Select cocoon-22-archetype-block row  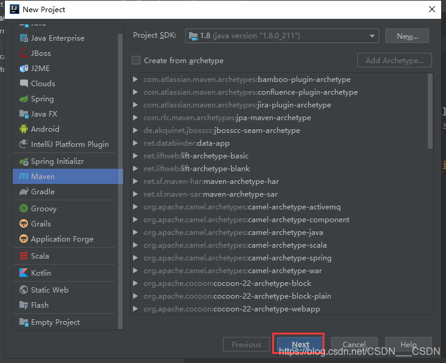279,283
